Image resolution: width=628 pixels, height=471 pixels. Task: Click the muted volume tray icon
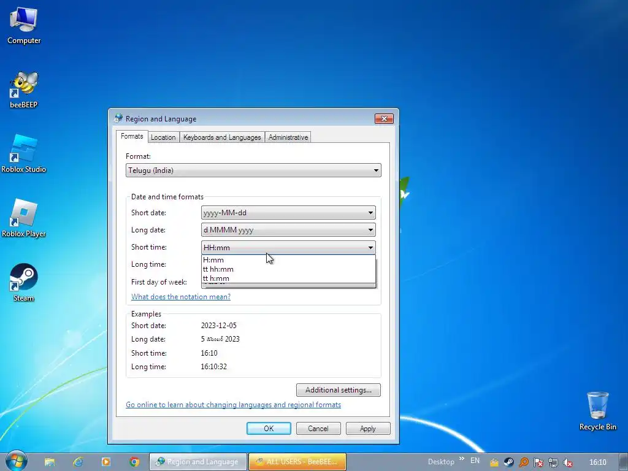point(567,462)
